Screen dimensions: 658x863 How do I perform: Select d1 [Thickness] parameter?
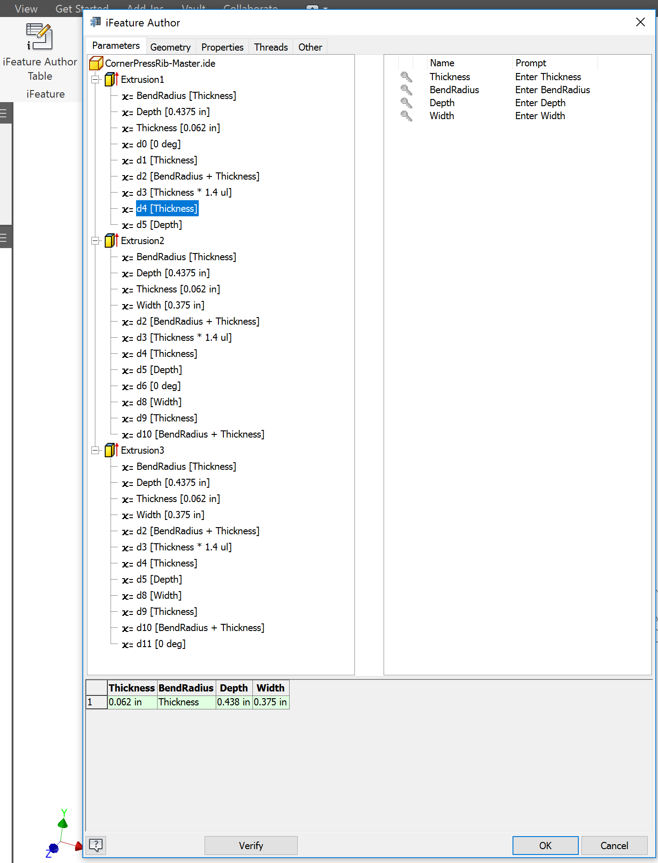pos(167,160)
